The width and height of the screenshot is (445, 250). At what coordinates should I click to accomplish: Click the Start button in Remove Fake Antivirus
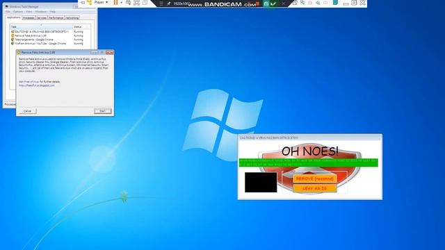pos(103,111)
